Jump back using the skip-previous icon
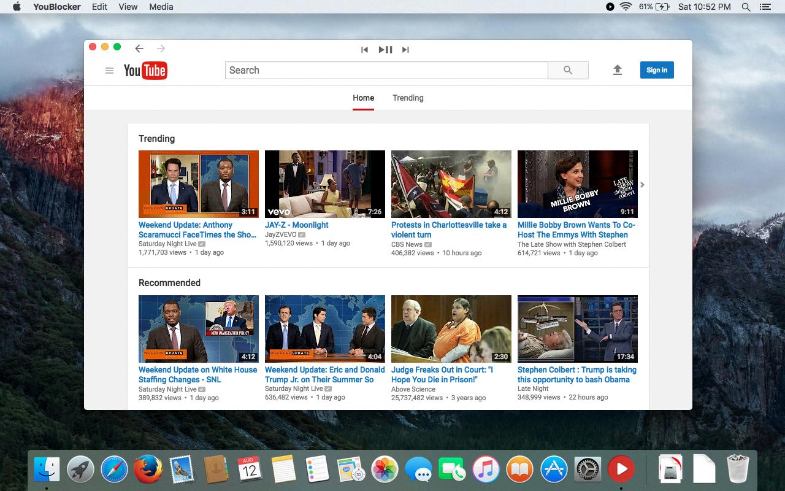The width and height of the screenshot is (785, 491). click(364, 50)
